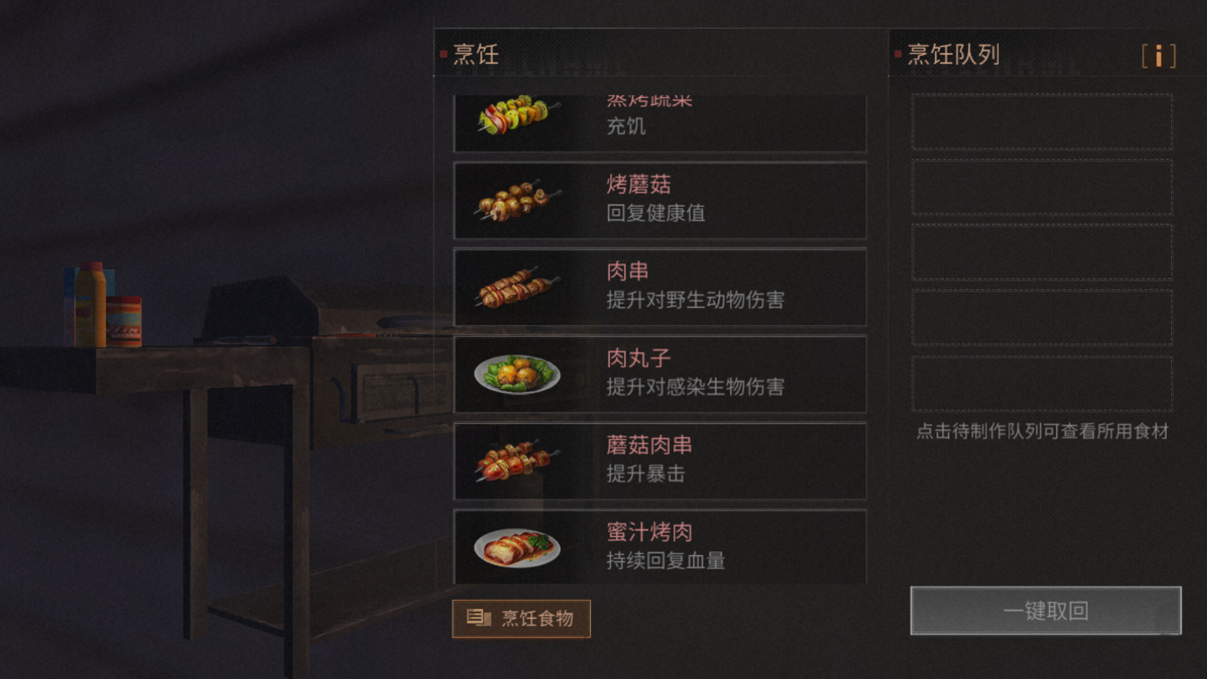This screenshot has height=679, width=1207.
Task: Select the 充饥 steamed vegetable recipe
Action: (660, 123)
